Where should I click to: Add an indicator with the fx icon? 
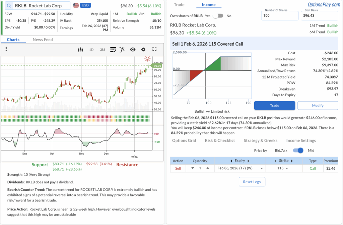pyautogui.click(x=122, y=49)
